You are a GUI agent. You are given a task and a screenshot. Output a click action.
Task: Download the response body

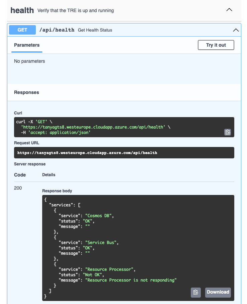[218, 292]
